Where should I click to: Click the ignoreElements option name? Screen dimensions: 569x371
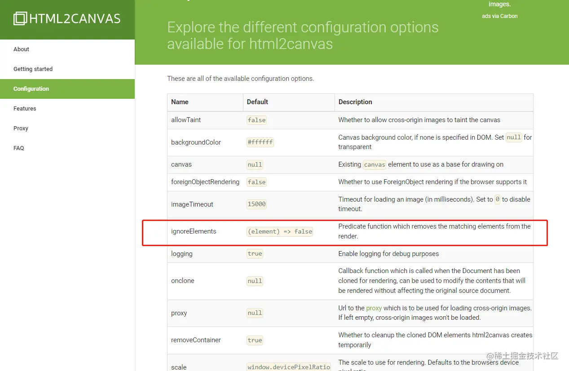point(194,231)
